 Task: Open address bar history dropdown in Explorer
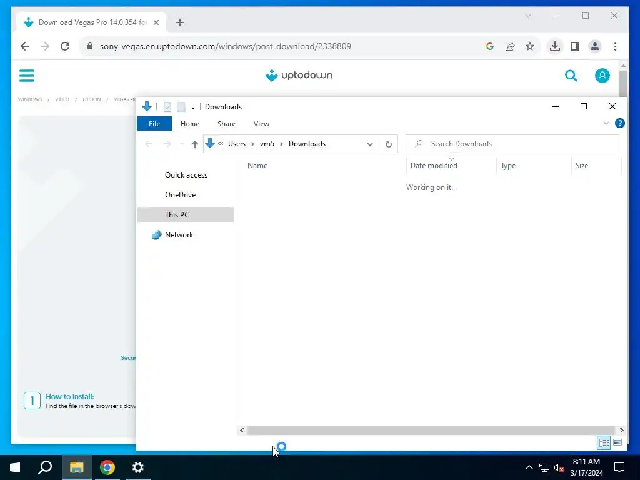point(370,144)
